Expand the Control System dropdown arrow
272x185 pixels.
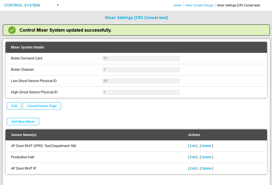pyautogui.click(x=58, y=5)
